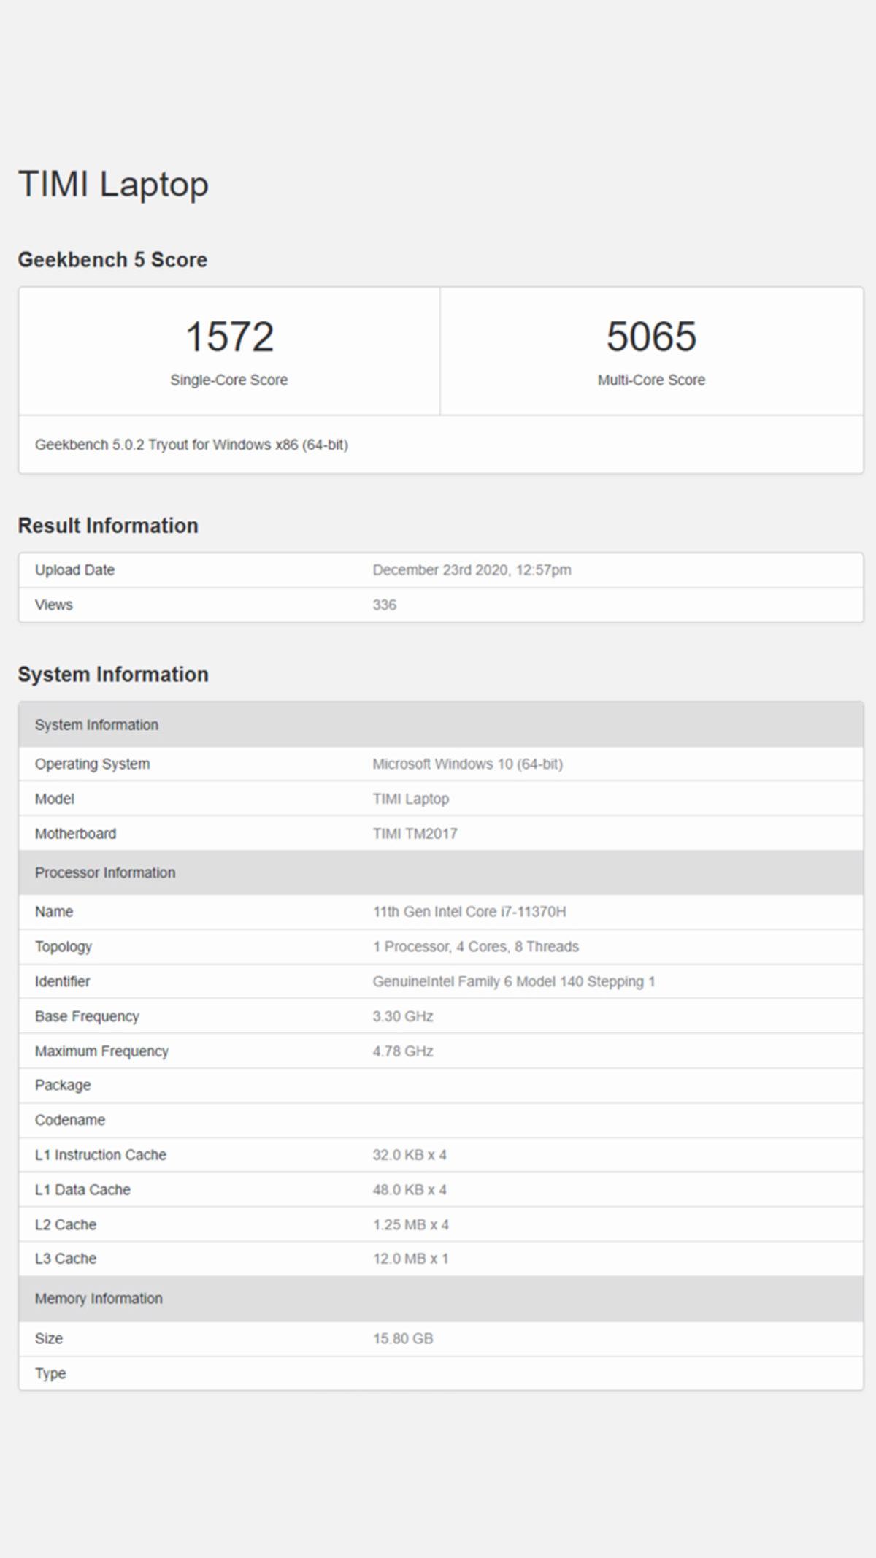Select the December 23rd 2020 upload date value

[472, 570]
